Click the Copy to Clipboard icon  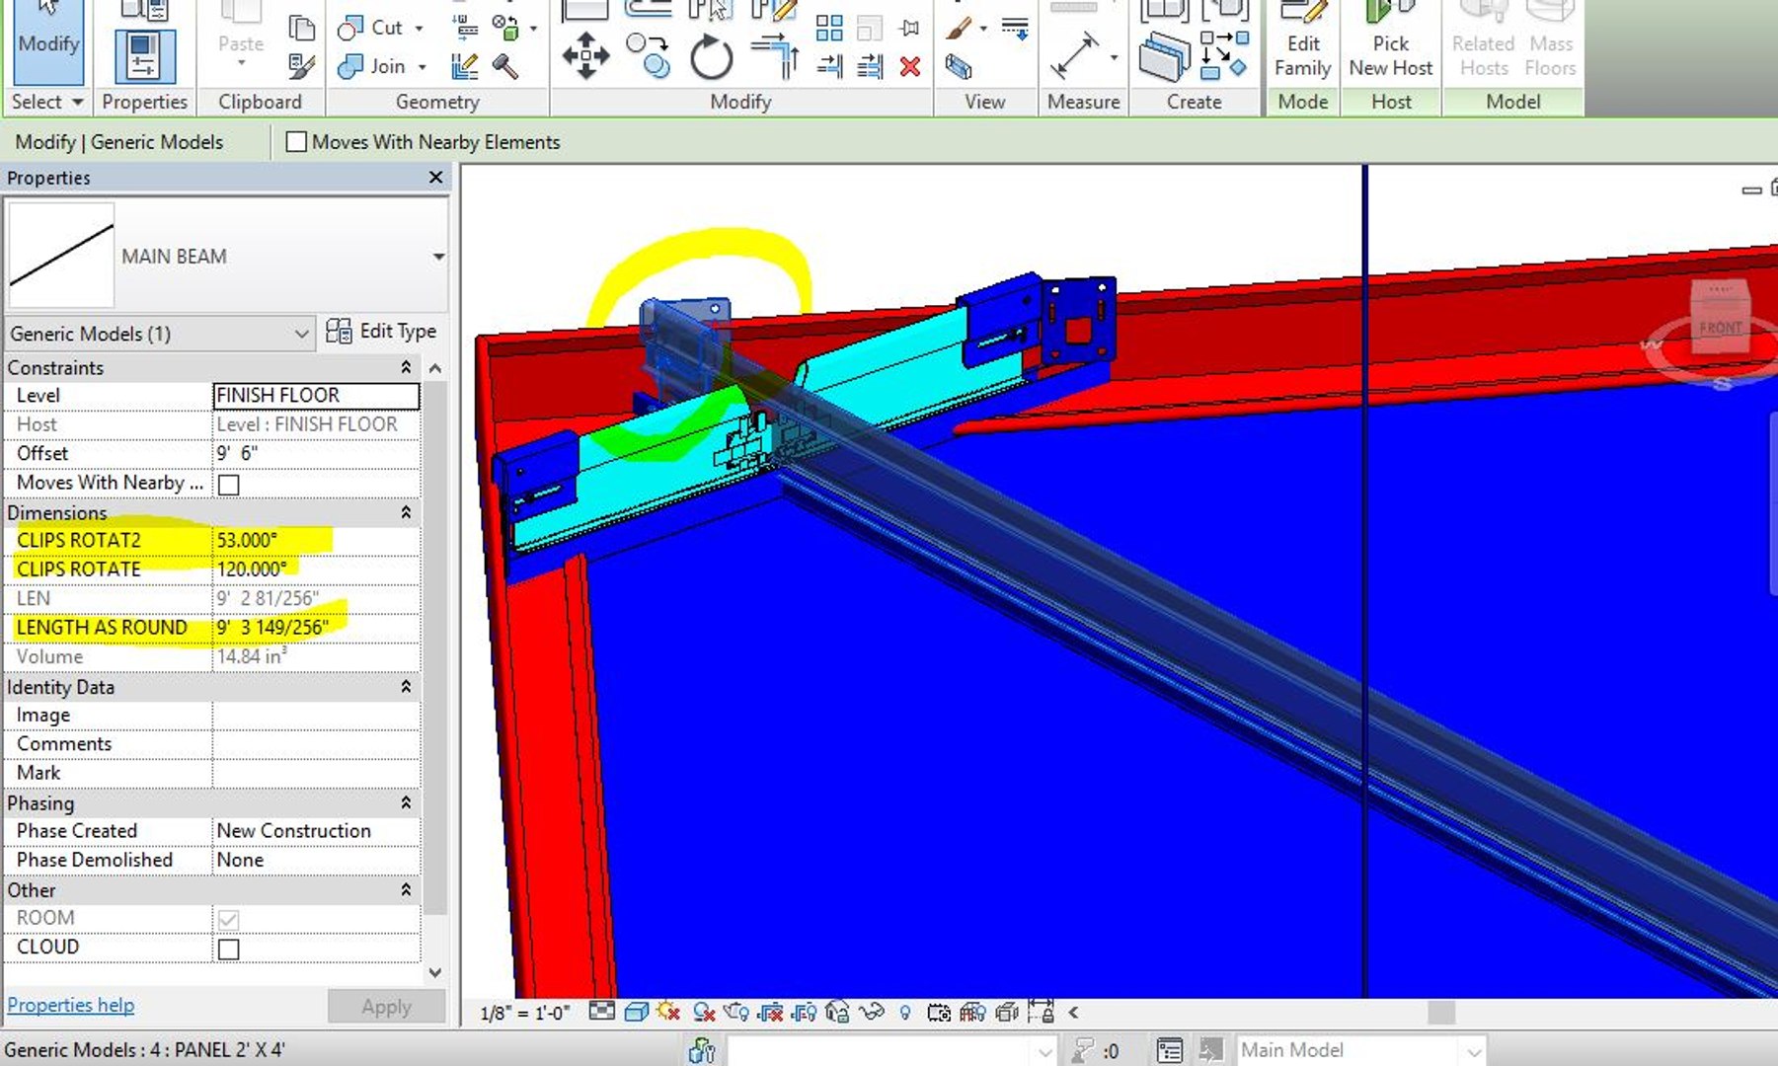tap(301, 28)
